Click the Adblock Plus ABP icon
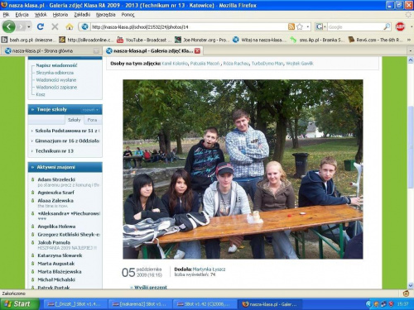Screen dimensions: 414x310 400,26
